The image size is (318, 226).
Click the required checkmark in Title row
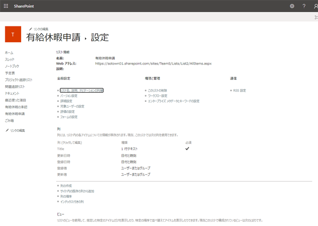(187, 149)
